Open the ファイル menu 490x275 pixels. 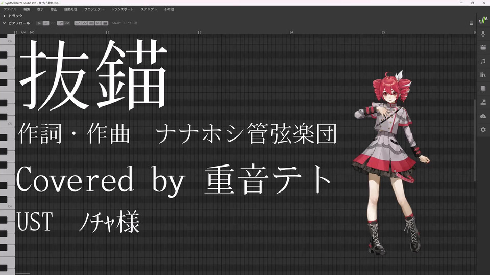coord(10,9)
